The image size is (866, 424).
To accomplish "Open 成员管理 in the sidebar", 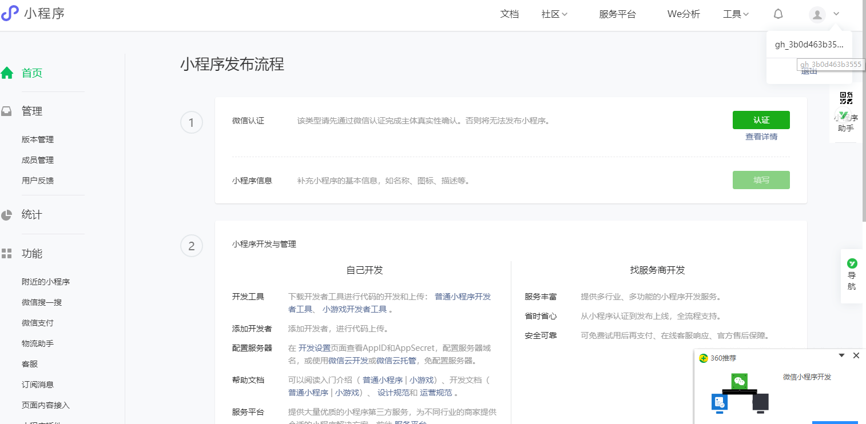I will (x=38, y=160).
